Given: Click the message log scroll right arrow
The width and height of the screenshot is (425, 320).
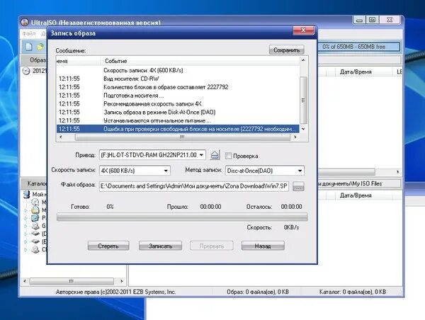Looking at the screenshot, I should 295,137.
